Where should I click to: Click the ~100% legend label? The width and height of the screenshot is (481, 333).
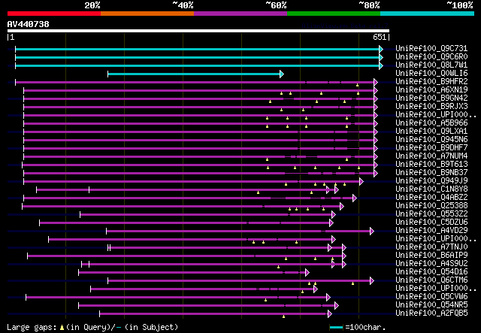pyautogui.click(x=460, y=5)
